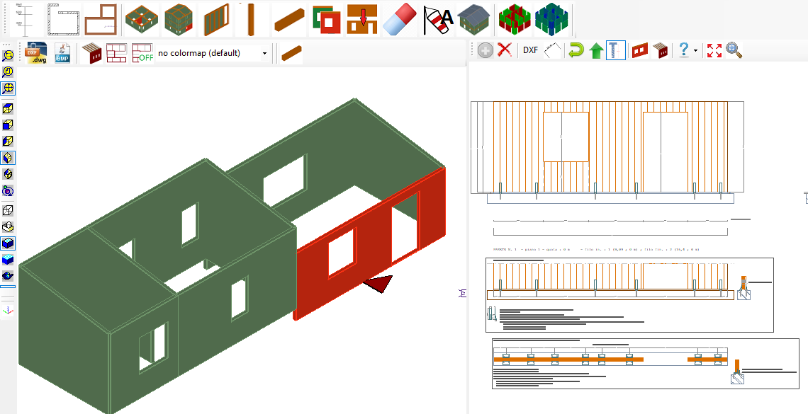Select the inclined beam tool in top toolbar
The height and width of the screenshot is (414, 808).
click(x=288, y=20)
